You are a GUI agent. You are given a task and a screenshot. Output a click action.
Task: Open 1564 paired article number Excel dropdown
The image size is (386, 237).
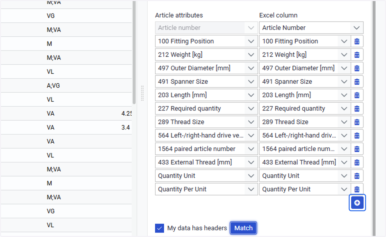344,149
